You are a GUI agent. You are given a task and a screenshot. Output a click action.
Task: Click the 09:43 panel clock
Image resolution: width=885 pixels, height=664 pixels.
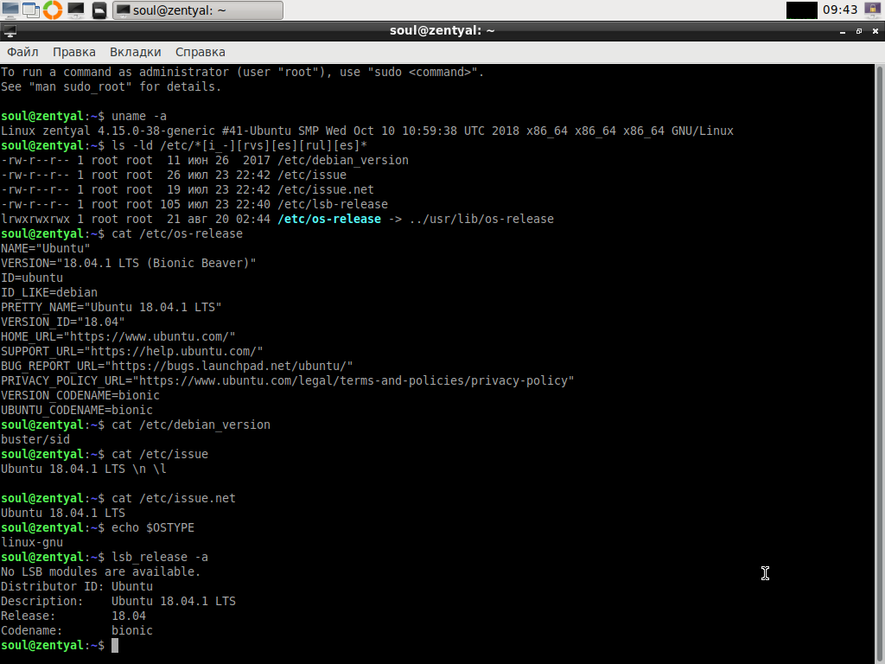tap(840, 10)
